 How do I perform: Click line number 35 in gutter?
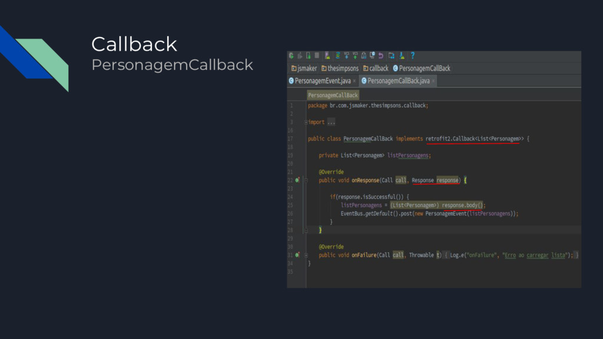290,272
